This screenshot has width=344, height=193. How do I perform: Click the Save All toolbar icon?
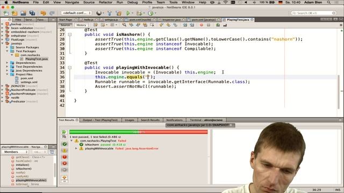click(32, 13)
